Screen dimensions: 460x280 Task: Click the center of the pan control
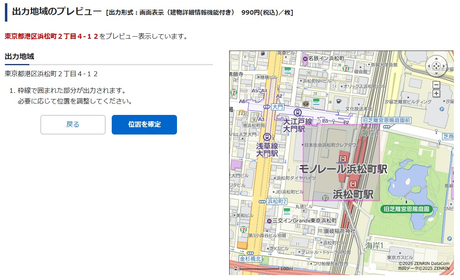(436, 66)
